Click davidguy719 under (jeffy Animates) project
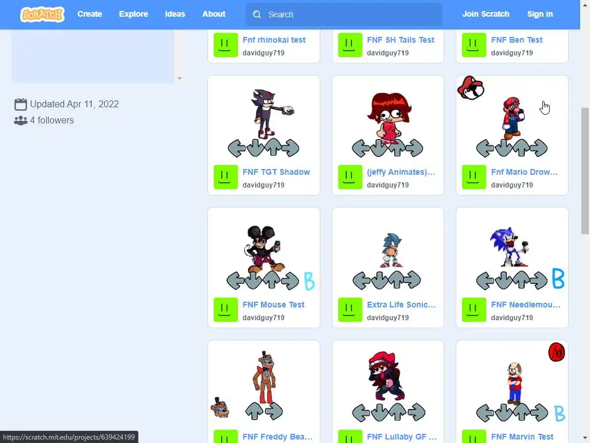 pyautogui.click(x=388, y=185)
